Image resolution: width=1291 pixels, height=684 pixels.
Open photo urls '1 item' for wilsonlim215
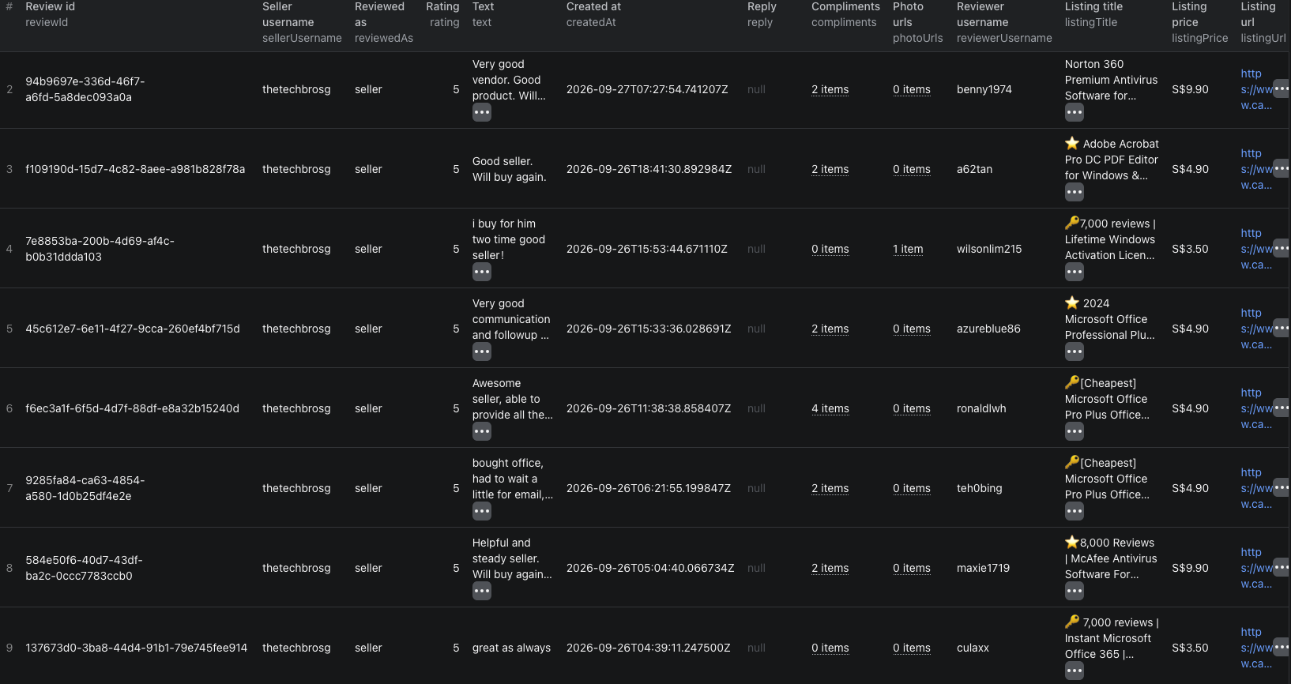coord(908,250)
